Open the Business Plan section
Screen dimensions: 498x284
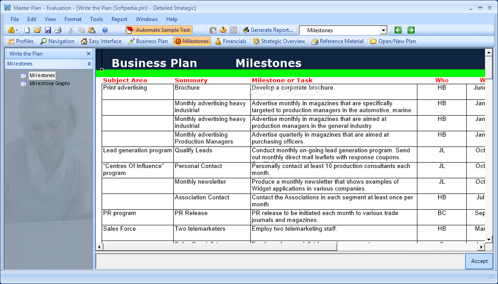pos(148,41)
